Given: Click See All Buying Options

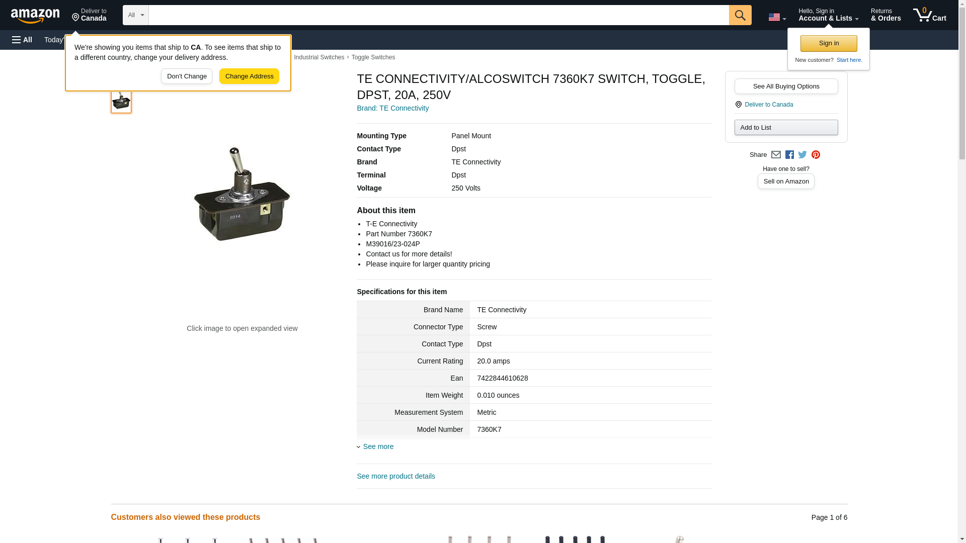Looking at the screenshot, I should click(786, 86).
